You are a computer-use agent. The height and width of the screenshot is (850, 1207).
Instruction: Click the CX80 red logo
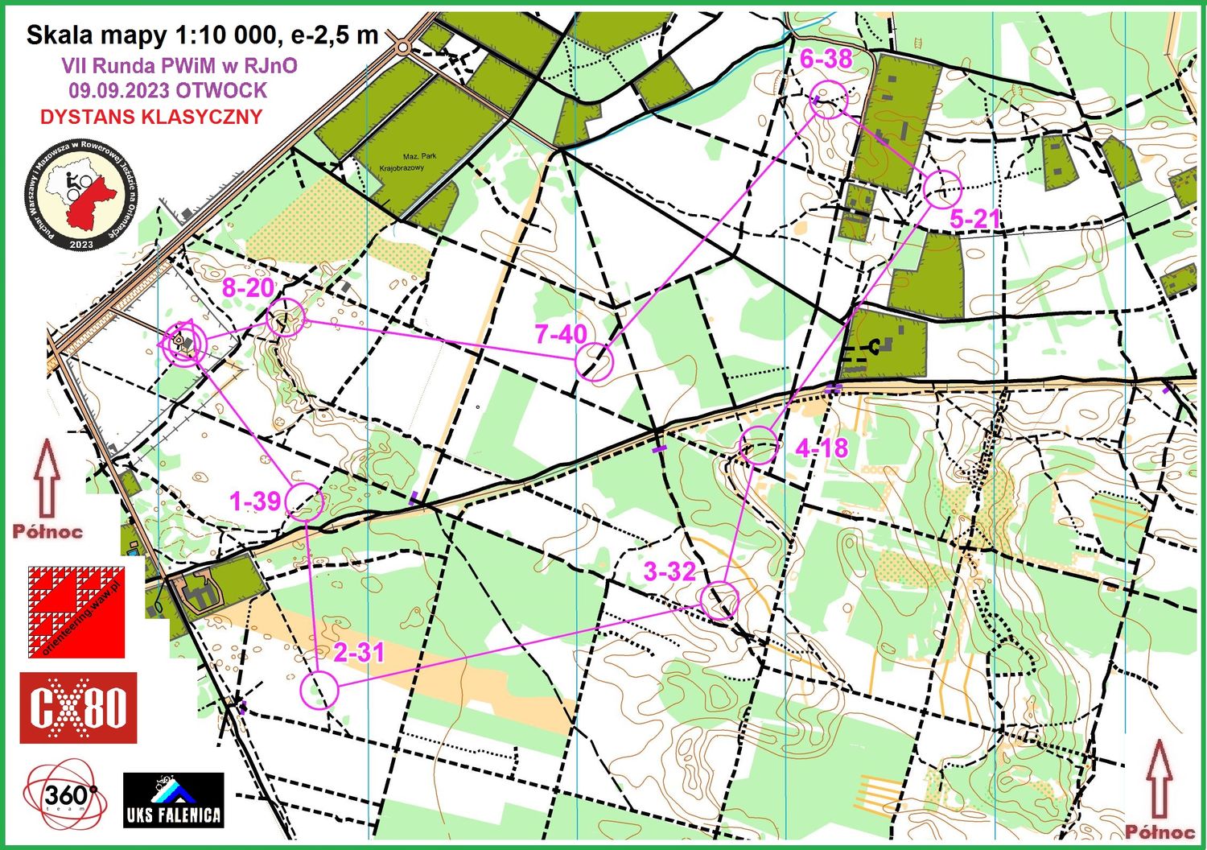point(78,708)
